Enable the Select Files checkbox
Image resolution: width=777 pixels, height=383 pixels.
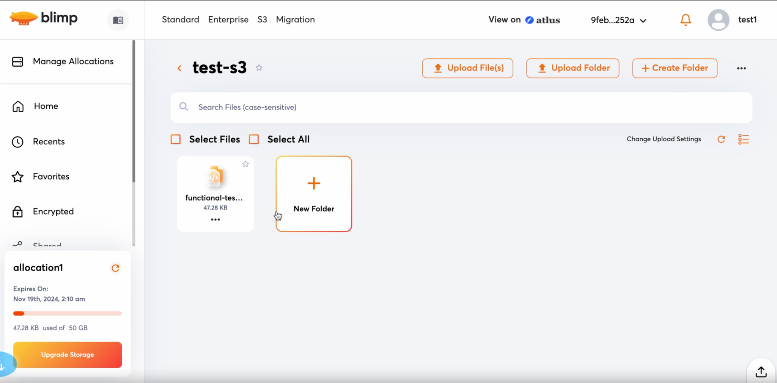pos(176,139)
